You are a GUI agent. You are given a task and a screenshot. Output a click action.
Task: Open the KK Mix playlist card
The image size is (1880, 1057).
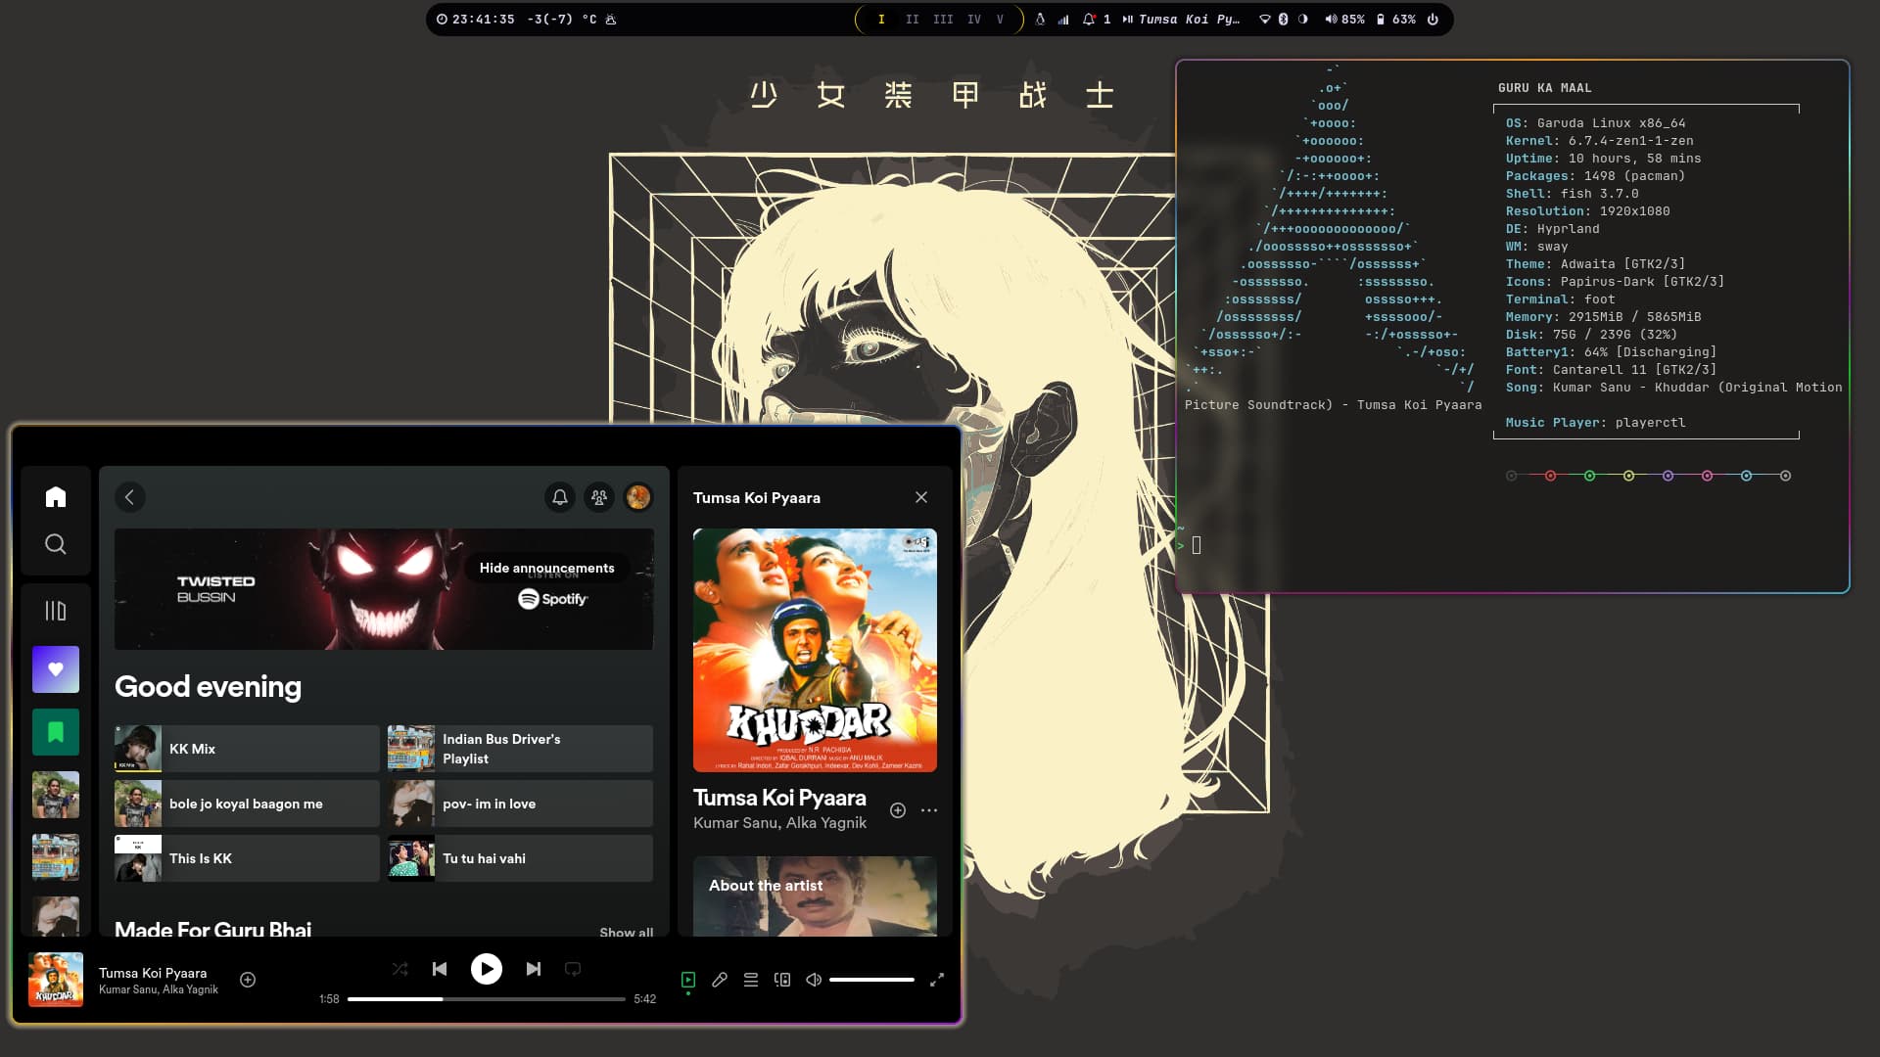click(x=247, y=749)
